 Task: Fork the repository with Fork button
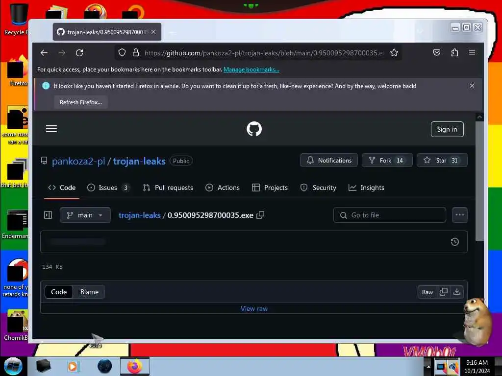click(x=387, y=160)
